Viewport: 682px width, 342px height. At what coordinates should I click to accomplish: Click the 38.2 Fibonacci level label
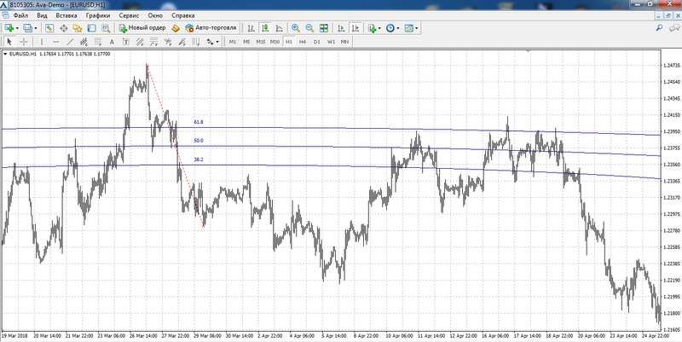[199, 160]
